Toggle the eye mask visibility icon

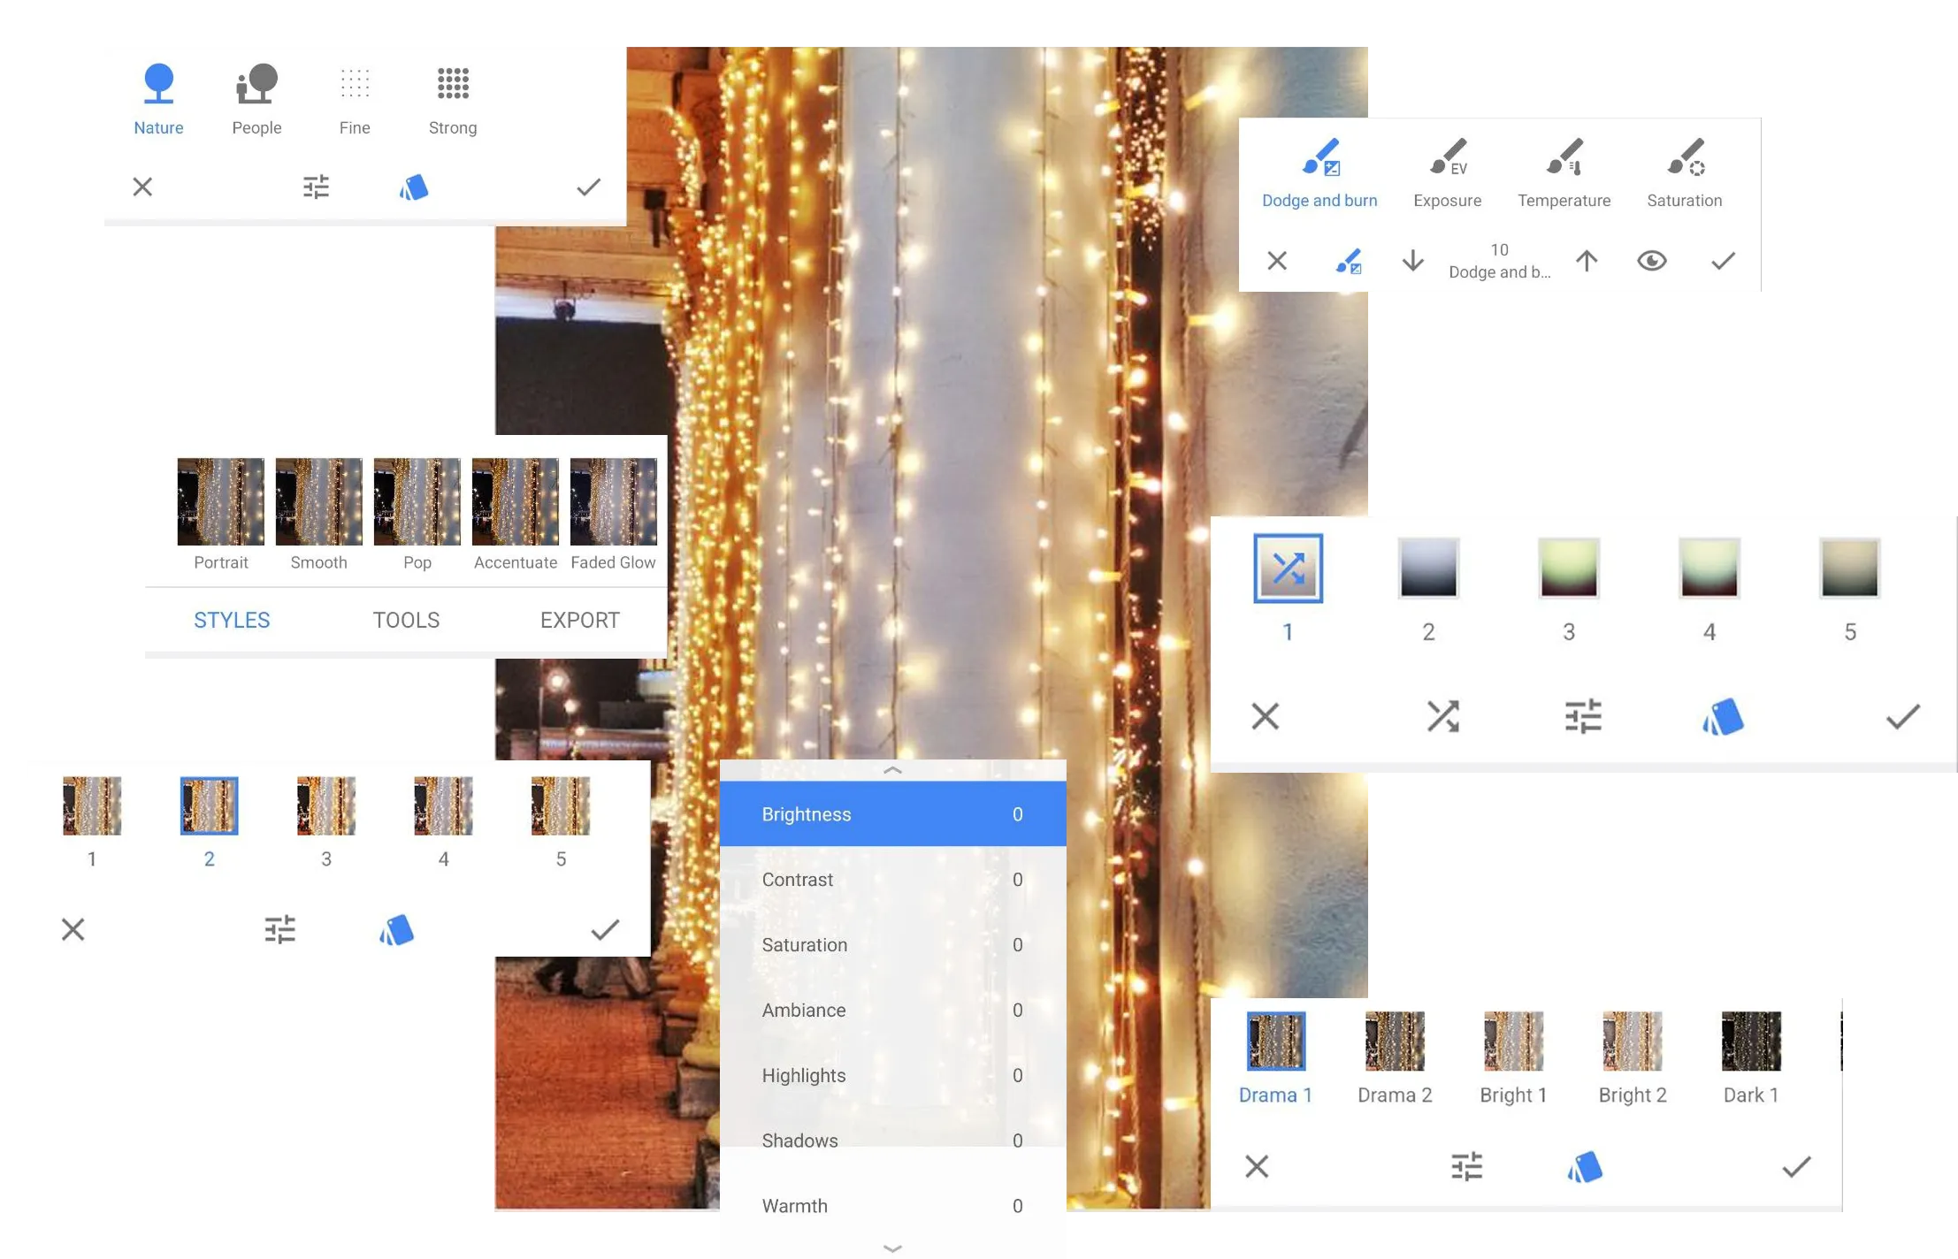1651,261
